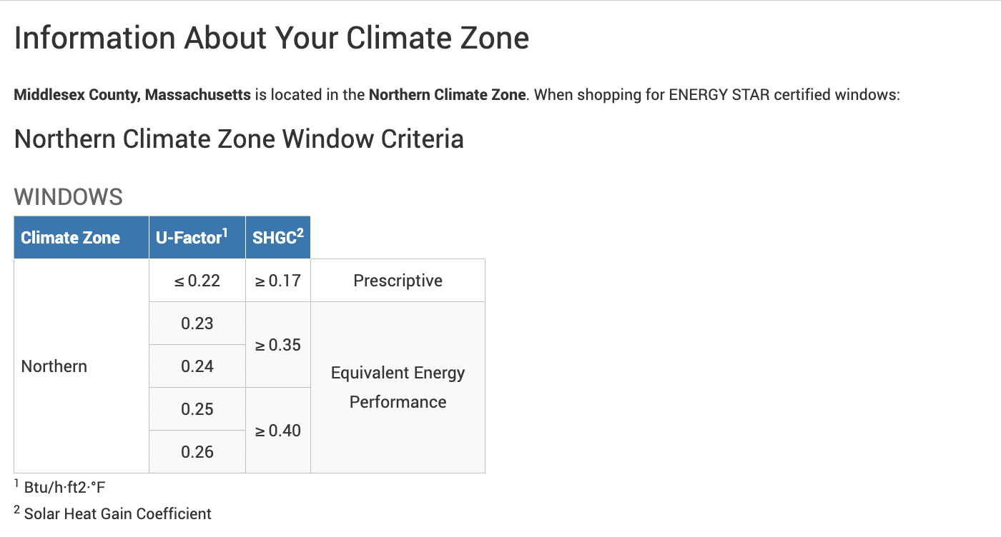1001x537 pixels.
Task: Click the 0.26 U-Factor value
Action: point(197,452)
